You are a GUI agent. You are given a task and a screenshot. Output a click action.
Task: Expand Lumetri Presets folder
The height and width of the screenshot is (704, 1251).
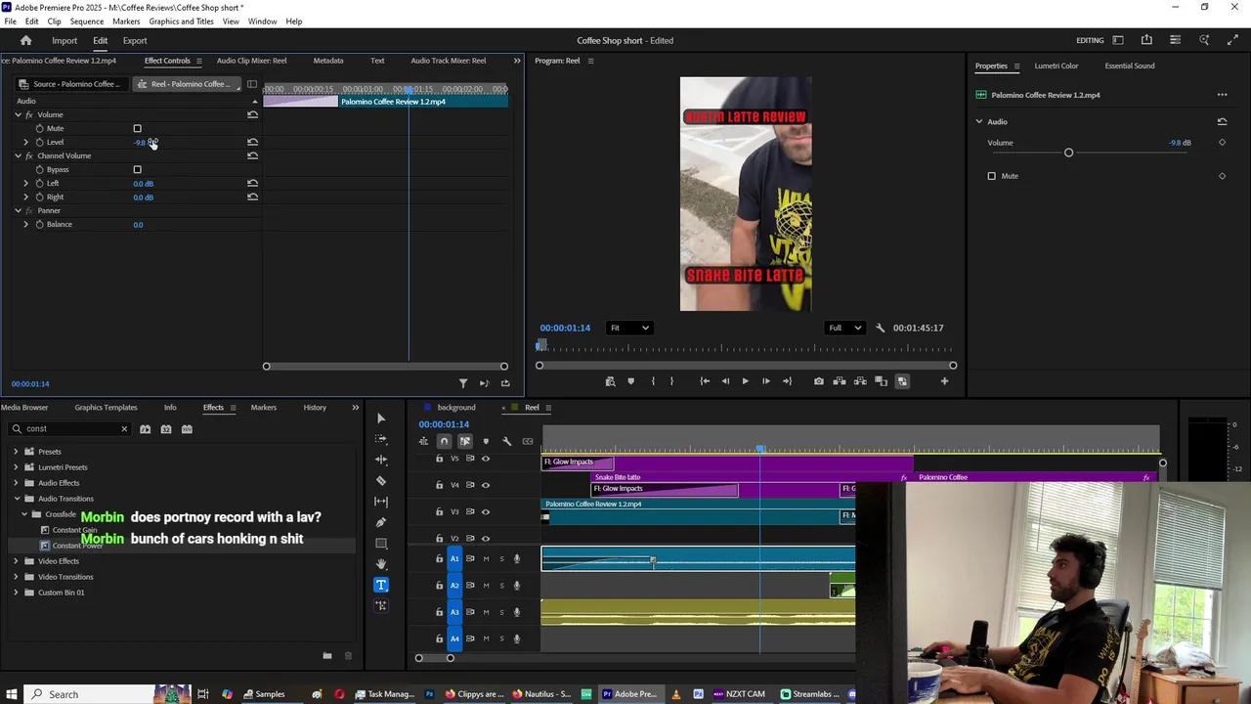(16, 467)
